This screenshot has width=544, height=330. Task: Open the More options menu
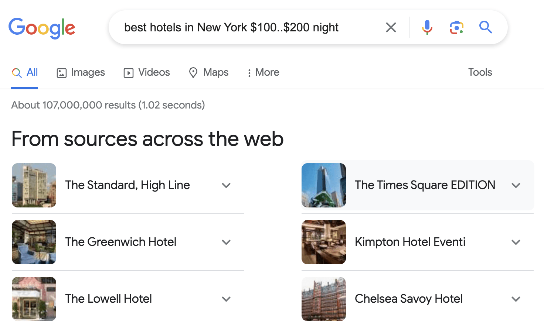coord(263,72)
